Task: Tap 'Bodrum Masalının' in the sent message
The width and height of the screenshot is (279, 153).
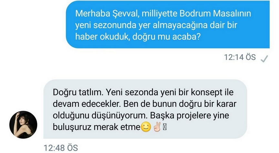Action: click(215, 14)
